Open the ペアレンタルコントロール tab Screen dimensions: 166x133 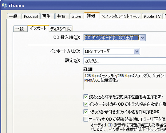(x=121, y=16)
